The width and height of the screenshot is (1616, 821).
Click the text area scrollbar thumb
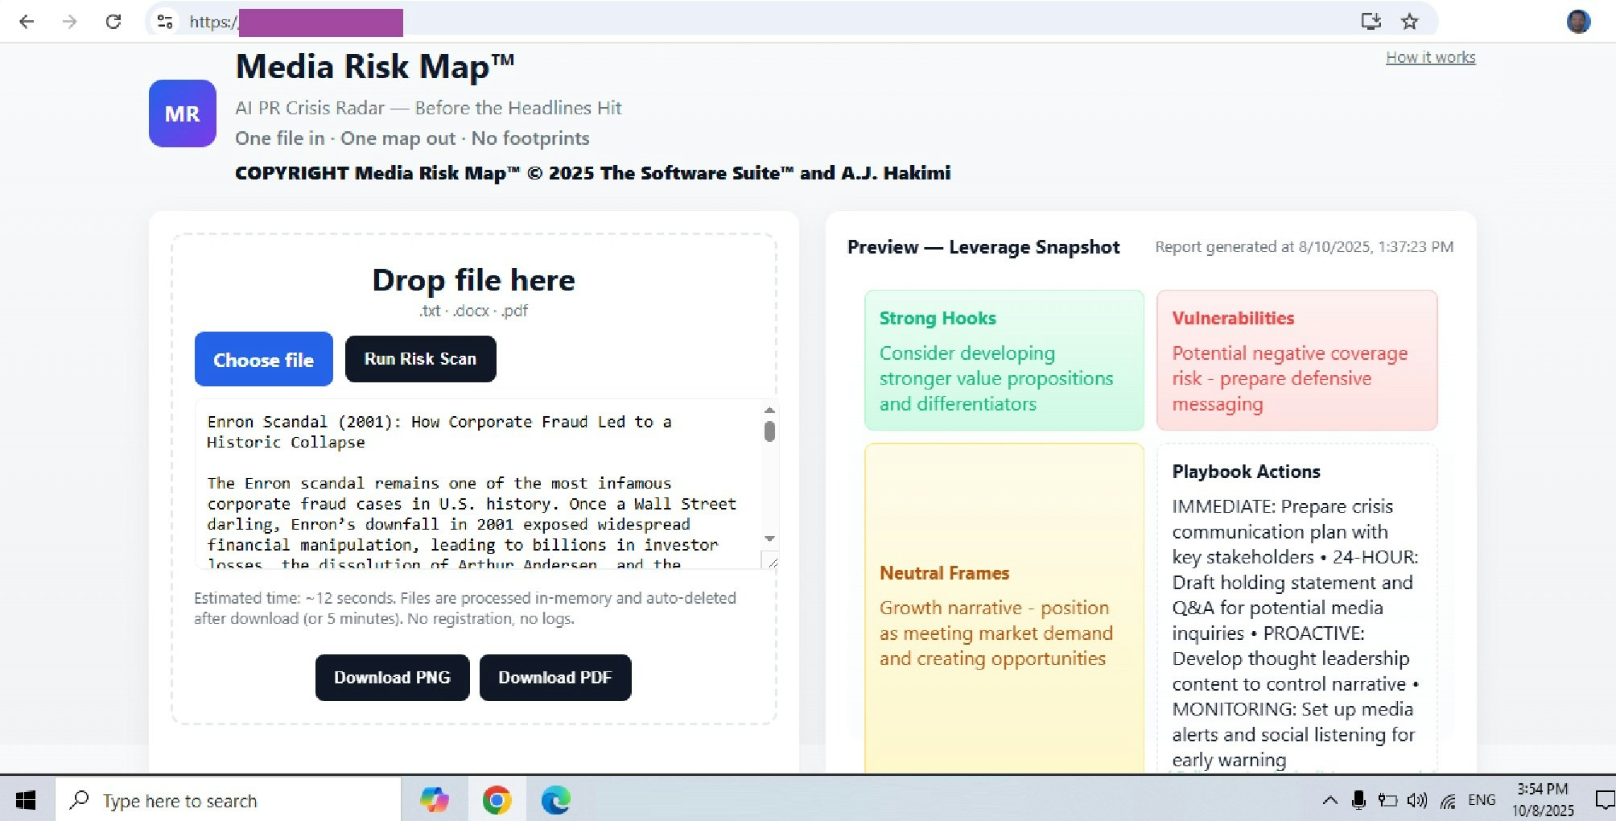coord(769,431)
